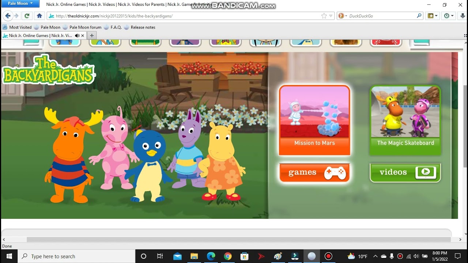Open File Explorer from taskbar
Screen dimensions: 468x263
194,256
